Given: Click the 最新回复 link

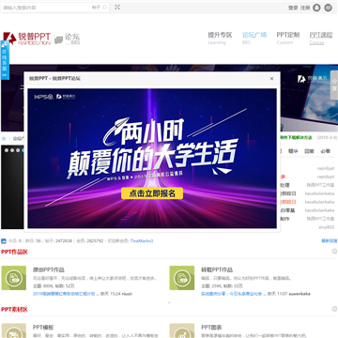Looking at the screenshot, I should (330, 241).
